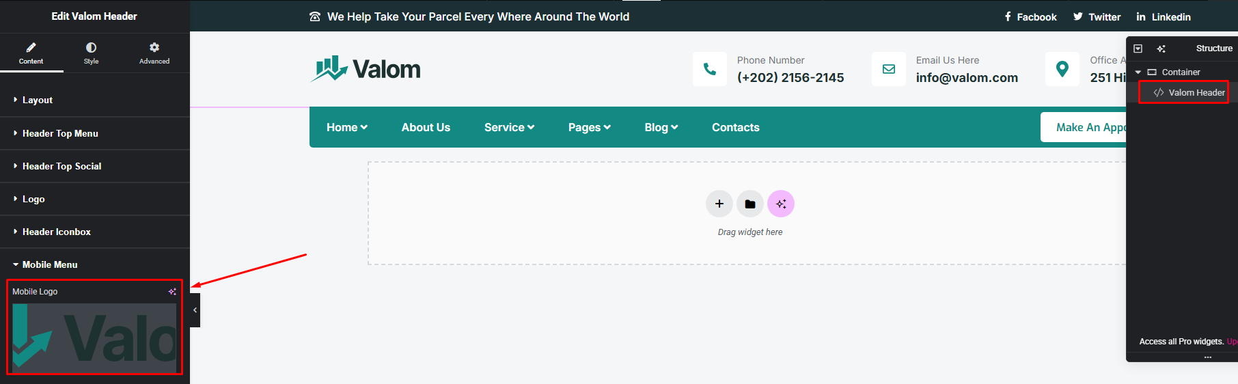Collapse the Container tree item

[x=1138, y=72]
